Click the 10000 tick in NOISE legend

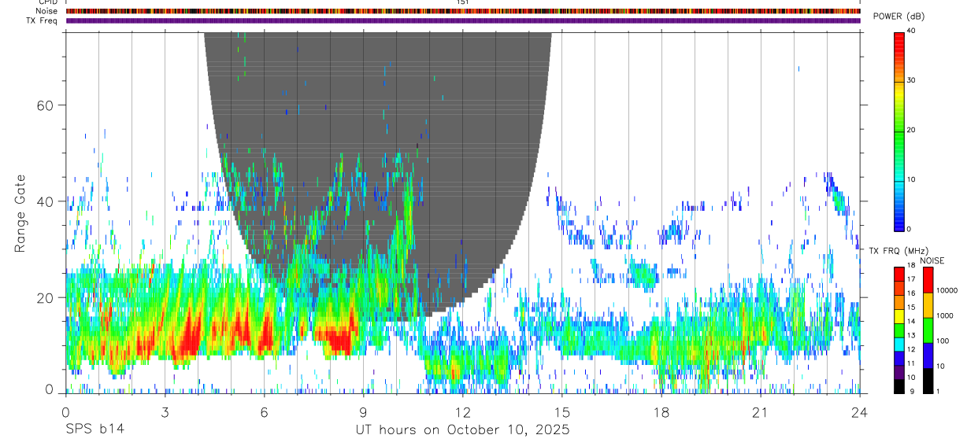coord(947,290)
